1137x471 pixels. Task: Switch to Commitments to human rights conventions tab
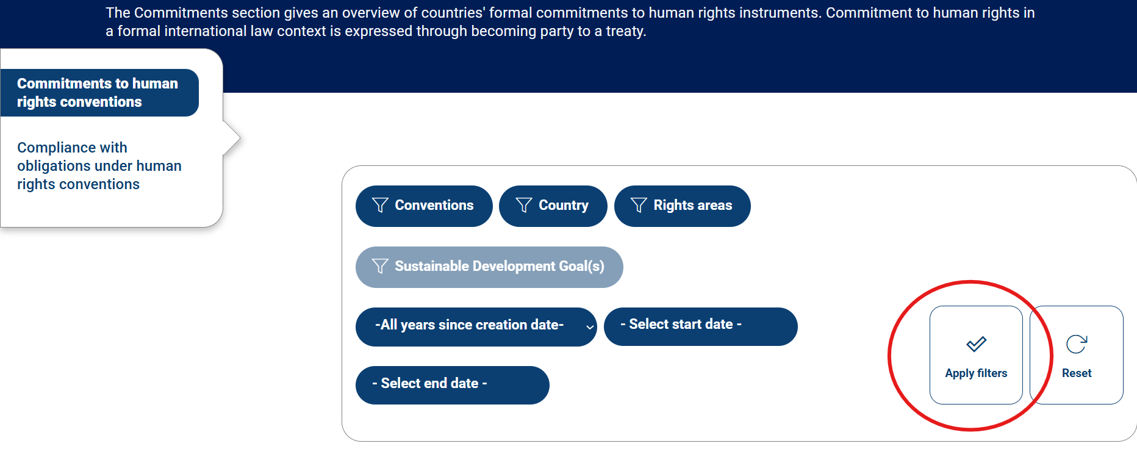point(98,93)
